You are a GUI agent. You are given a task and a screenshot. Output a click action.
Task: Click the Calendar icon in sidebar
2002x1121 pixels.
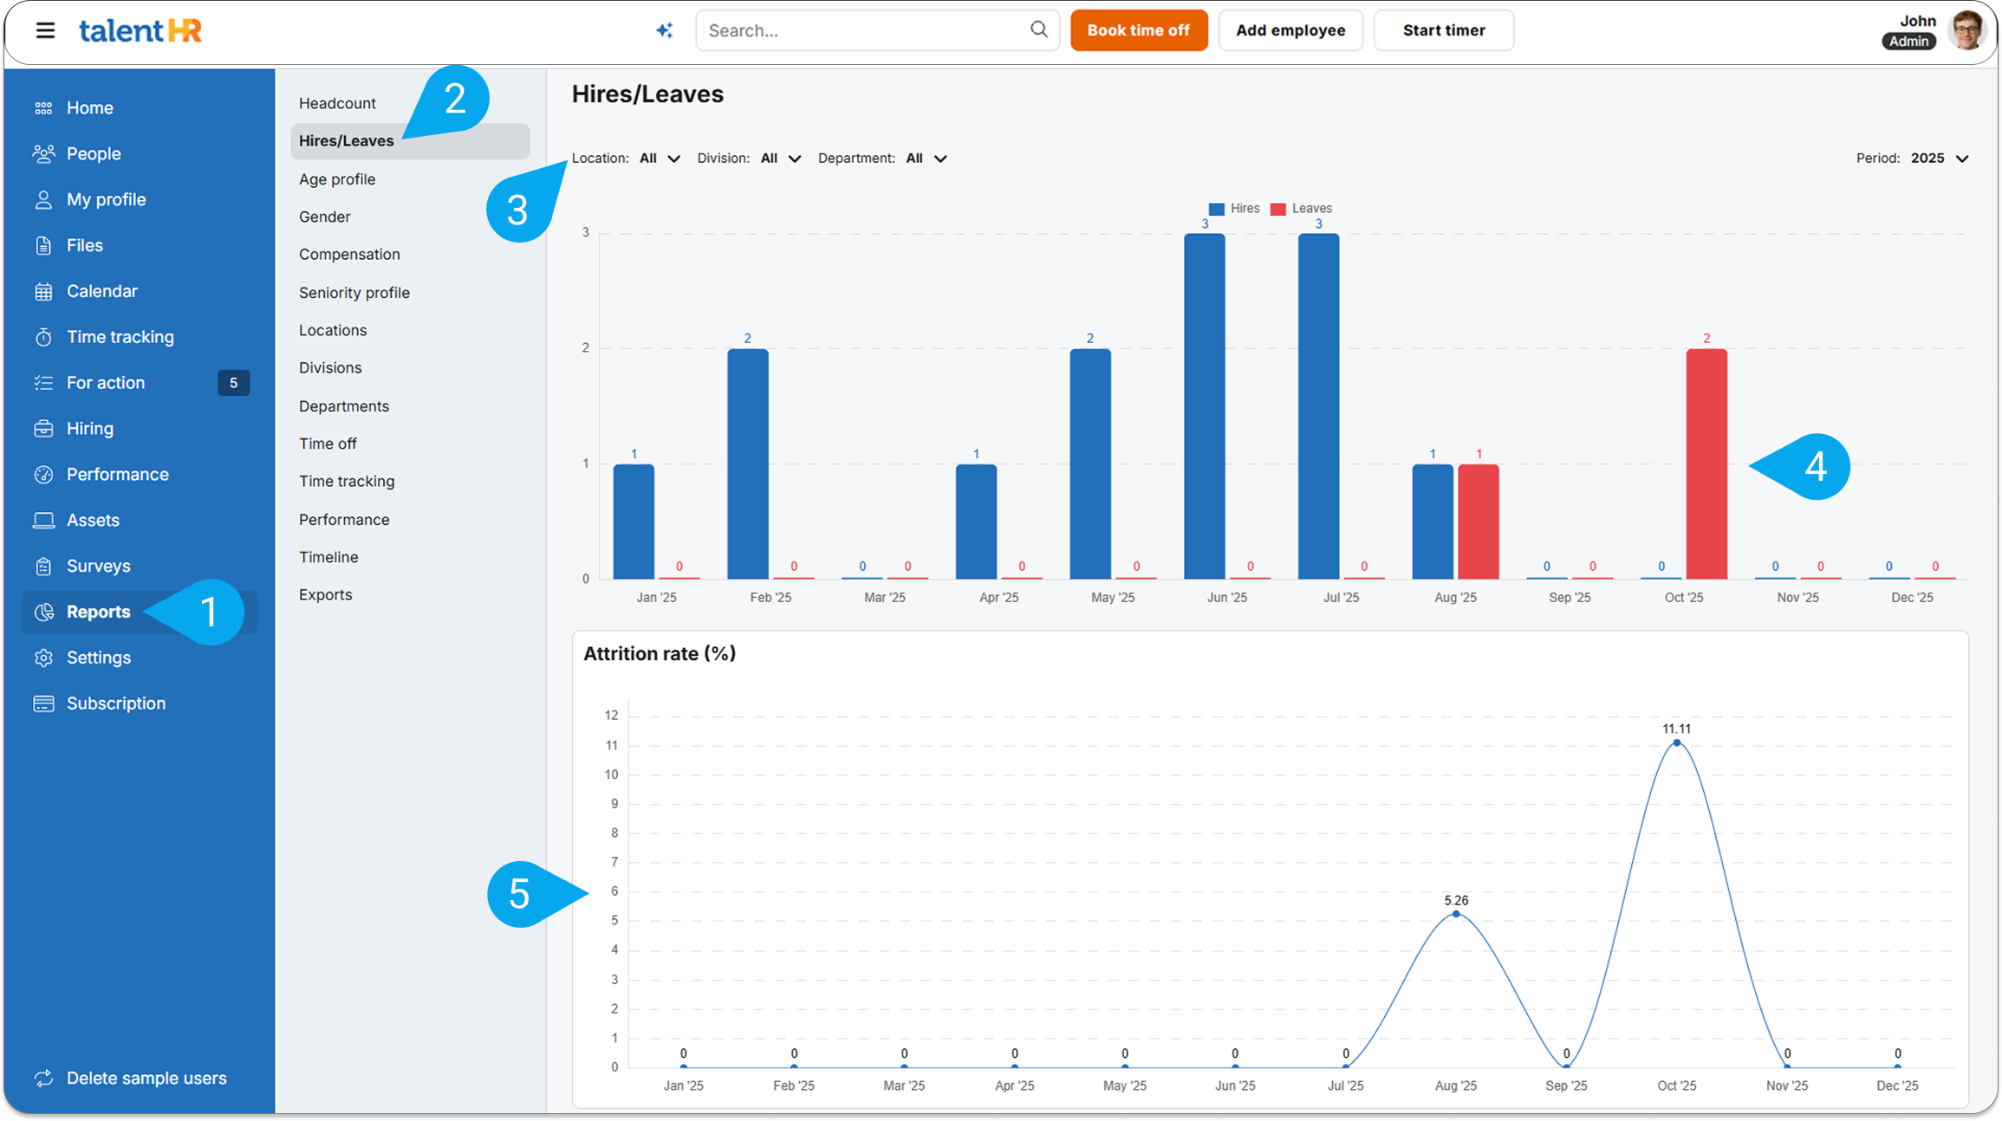click(x=43, y=292)
